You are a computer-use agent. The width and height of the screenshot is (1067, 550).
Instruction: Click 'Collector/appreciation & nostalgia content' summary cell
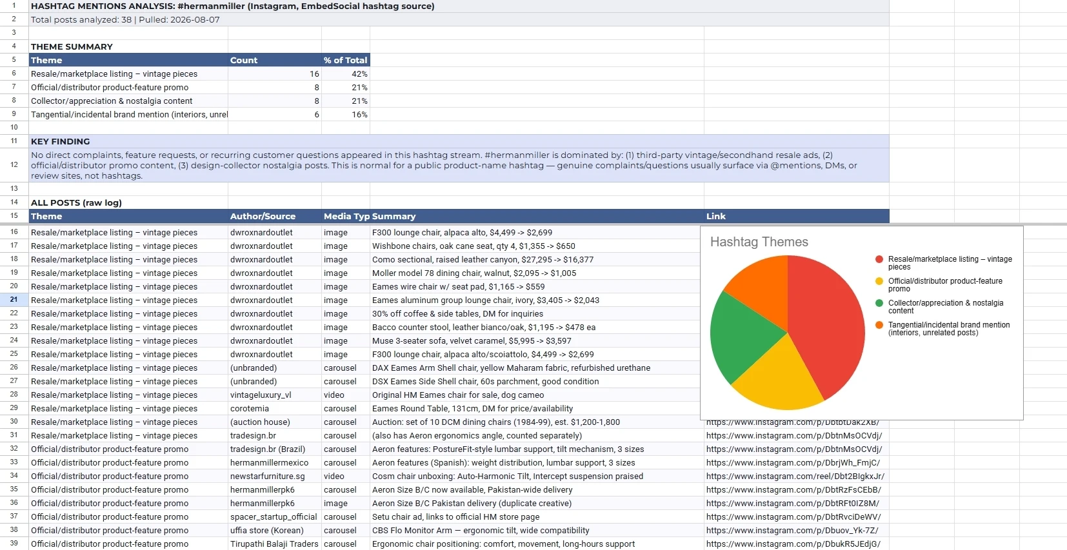tap(128, 101)
